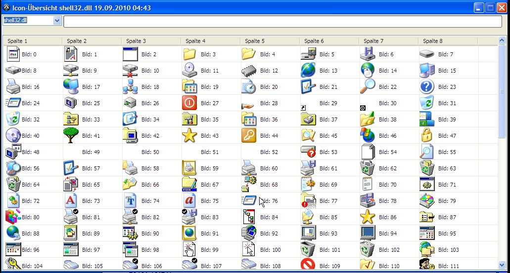Select the golden padlock icon Bild: 47
The height and width of the screenshot is (273, 510).
[426, 135]
